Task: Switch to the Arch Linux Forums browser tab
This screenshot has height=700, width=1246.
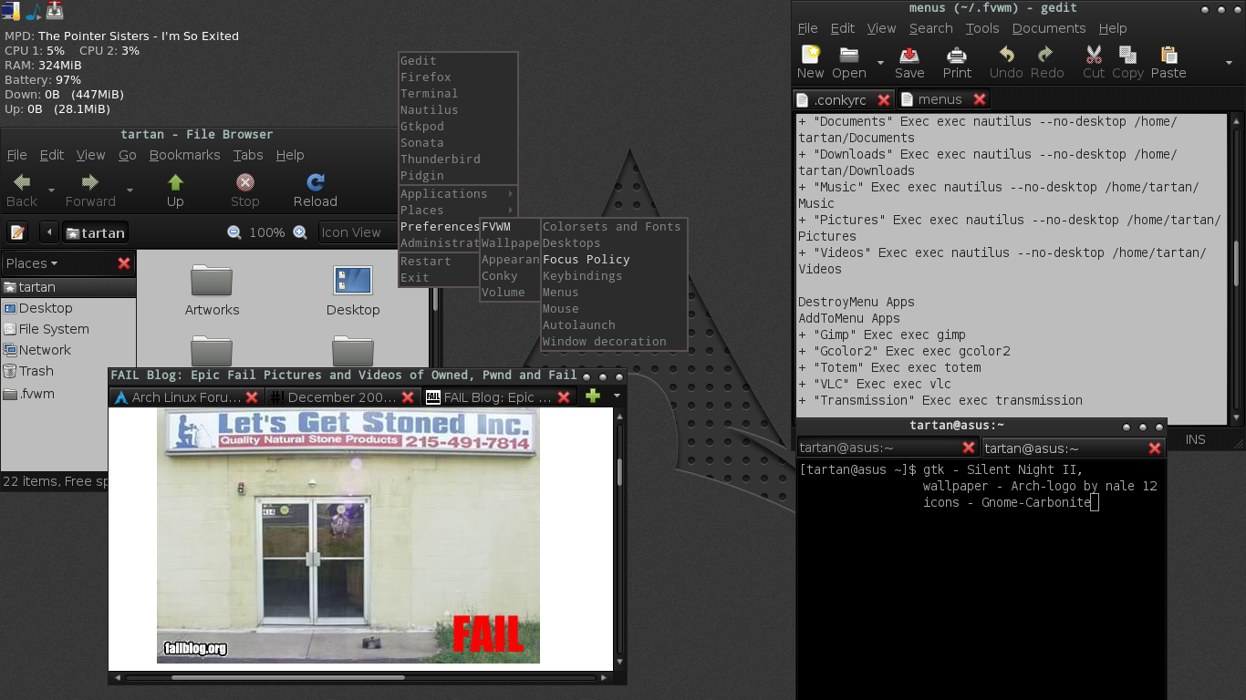Action: pos(186,397)
